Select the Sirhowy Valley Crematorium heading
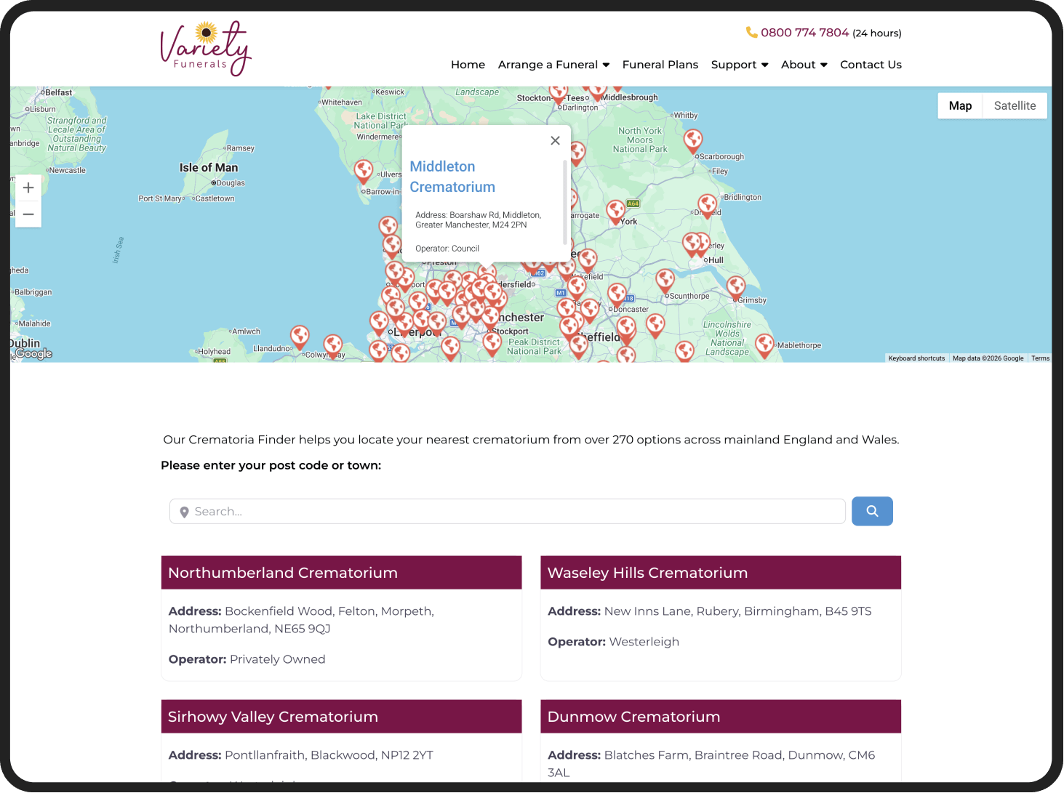 click(273, 717)
